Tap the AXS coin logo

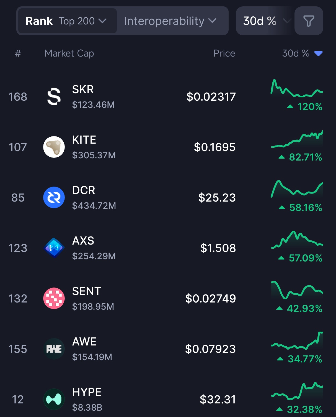[x=54, y=248]
